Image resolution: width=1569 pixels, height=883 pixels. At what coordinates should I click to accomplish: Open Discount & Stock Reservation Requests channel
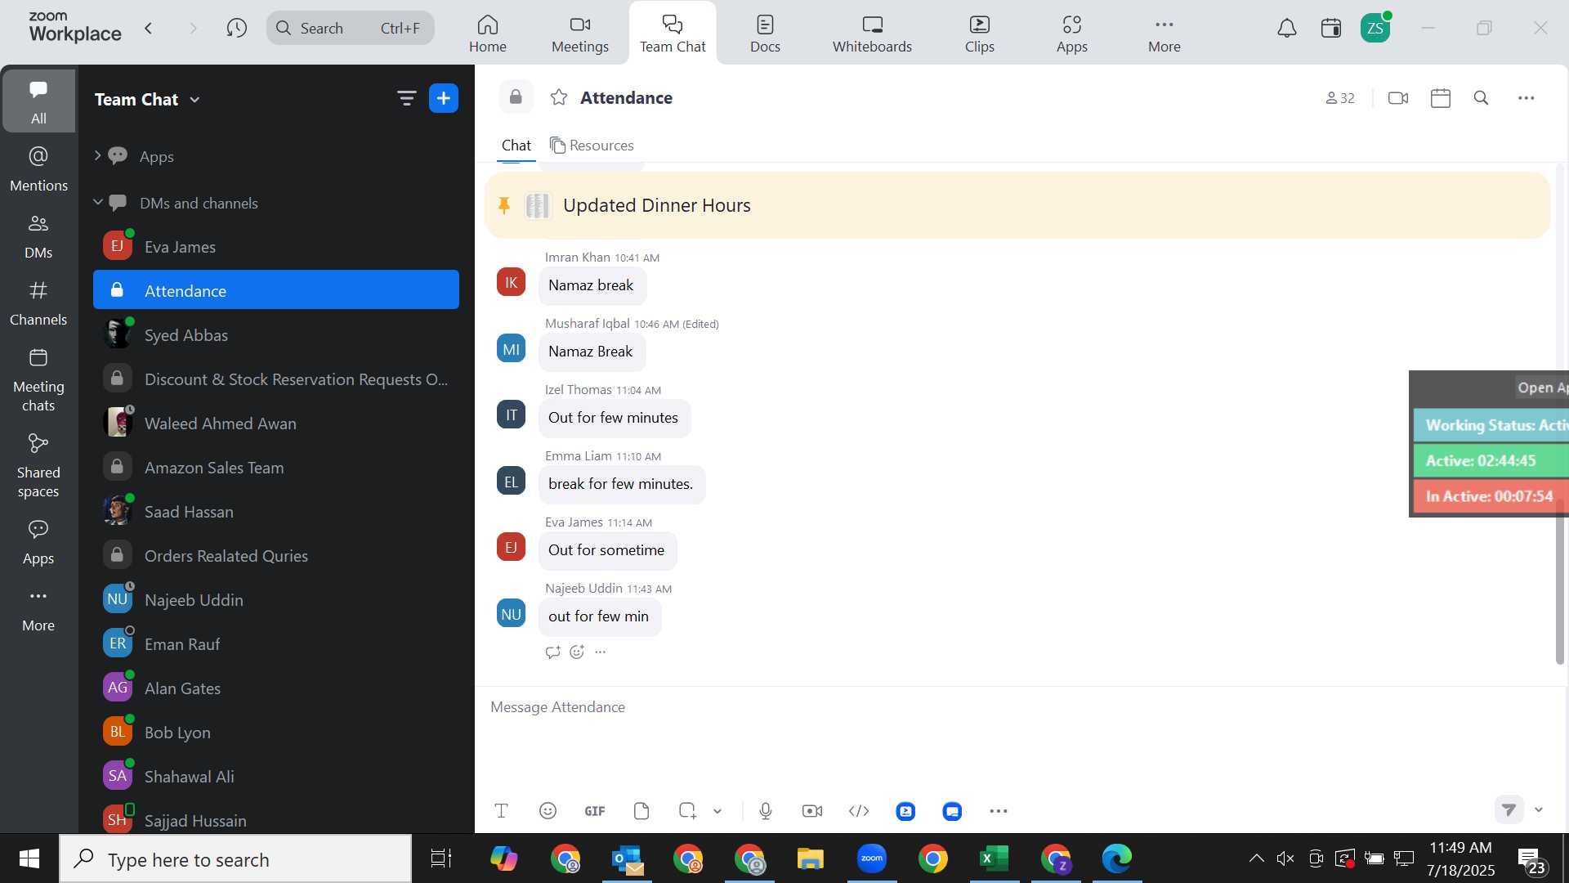point(276,379)
